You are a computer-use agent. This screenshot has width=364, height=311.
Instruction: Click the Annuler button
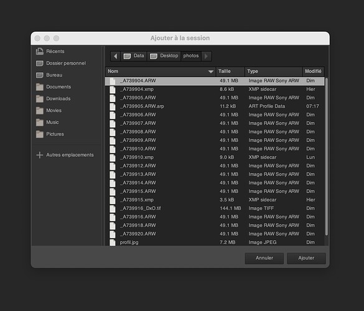pos(264,258)
